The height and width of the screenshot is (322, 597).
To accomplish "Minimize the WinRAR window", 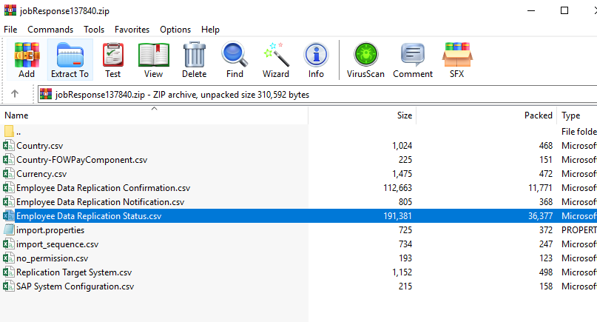I will click(x=531, y=10).
